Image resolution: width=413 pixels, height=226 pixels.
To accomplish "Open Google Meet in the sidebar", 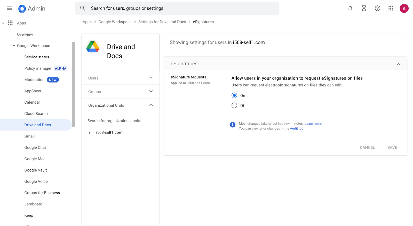I will click(x=36, y=159).
